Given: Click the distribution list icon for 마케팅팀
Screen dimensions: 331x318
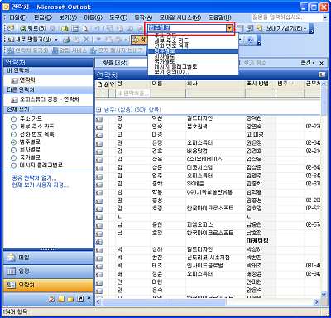Looking at the screenshot, I should point(99,242).
